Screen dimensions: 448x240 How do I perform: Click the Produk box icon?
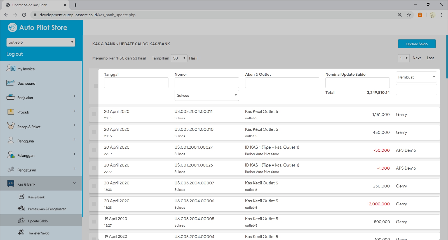point(11,112)
